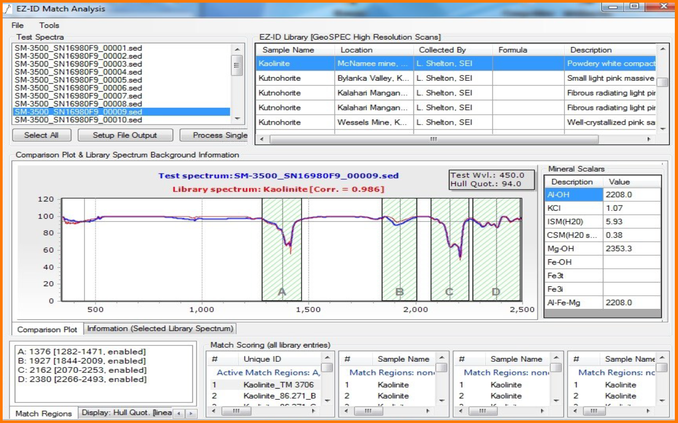The width and height of the screenshot is (678, 423).
Task: Select match region B: 1927 entry
Action: [82, 361]
